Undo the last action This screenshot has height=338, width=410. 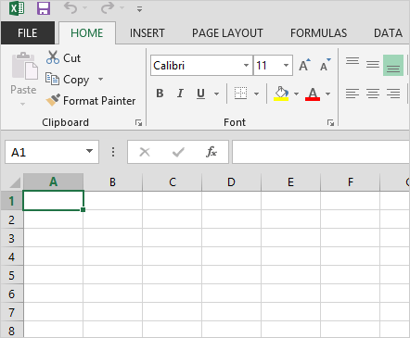click(x=70, y=8)
